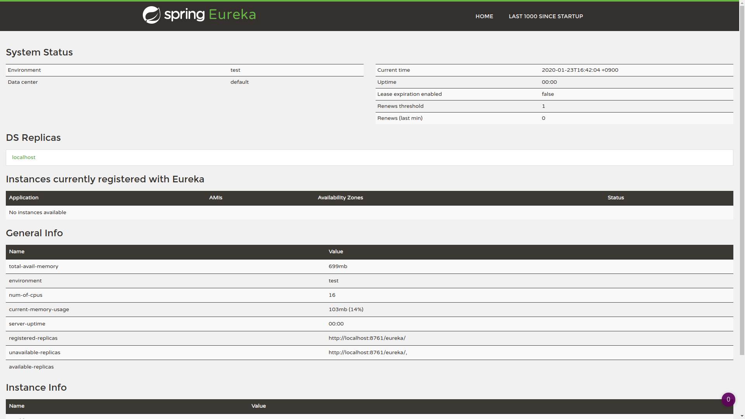Open the localhost DS replica link
Image resolution: width=745 pixels, height=419 pixels.
click(24, 157)
